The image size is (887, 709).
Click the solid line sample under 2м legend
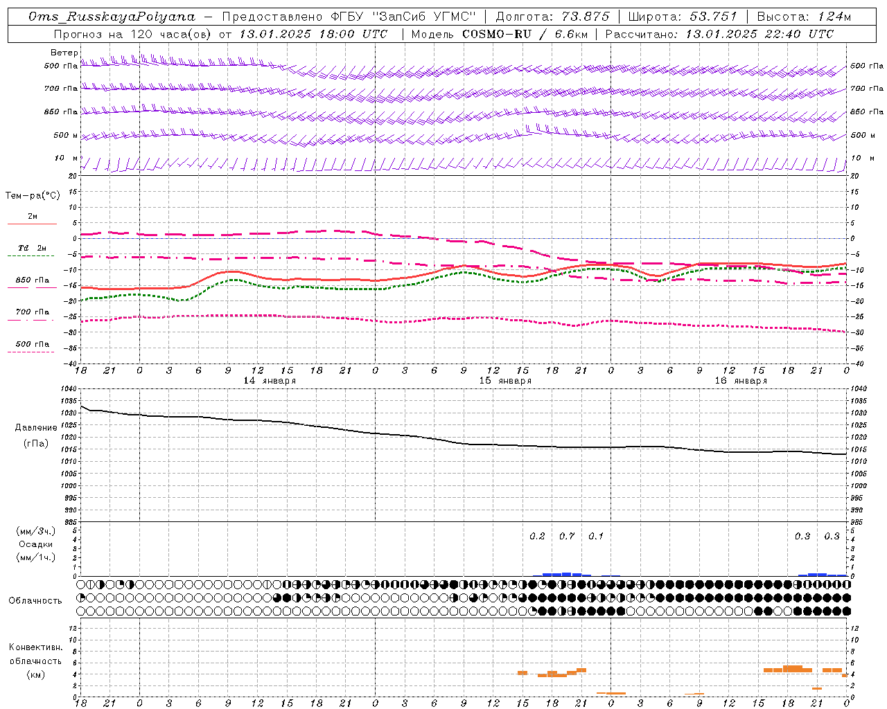(32, 224)
